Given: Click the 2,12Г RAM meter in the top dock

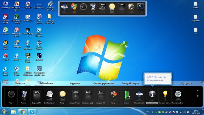Looking at the screenshot, I should click(121, 7).
